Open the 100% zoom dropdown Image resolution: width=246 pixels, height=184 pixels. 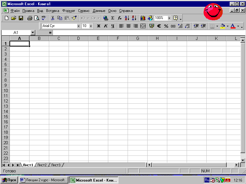click(x=169, y=18)
